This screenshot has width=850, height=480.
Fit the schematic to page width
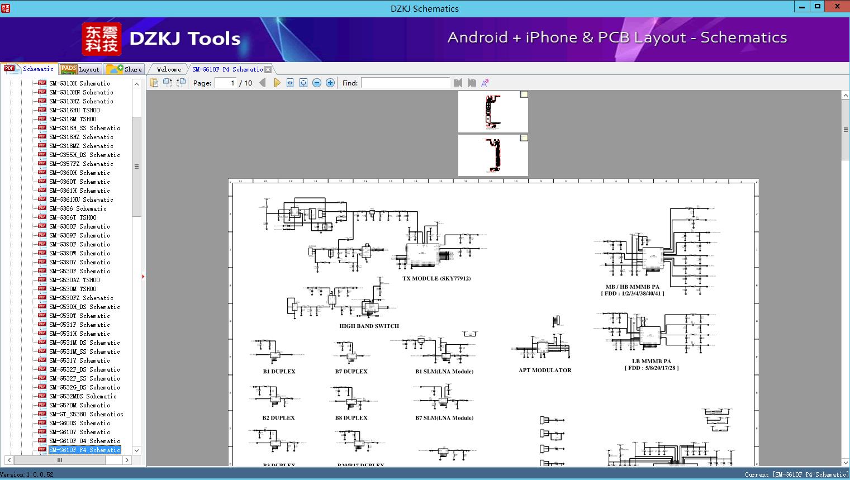pos(290,83)
